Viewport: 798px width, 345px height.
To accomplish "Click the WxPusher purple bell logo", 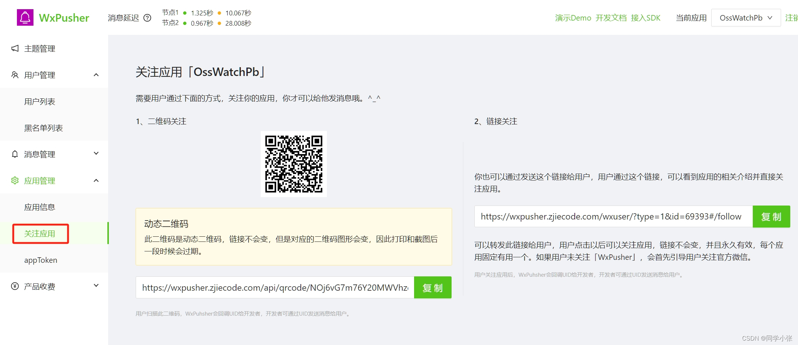I will tap(25, 18).
